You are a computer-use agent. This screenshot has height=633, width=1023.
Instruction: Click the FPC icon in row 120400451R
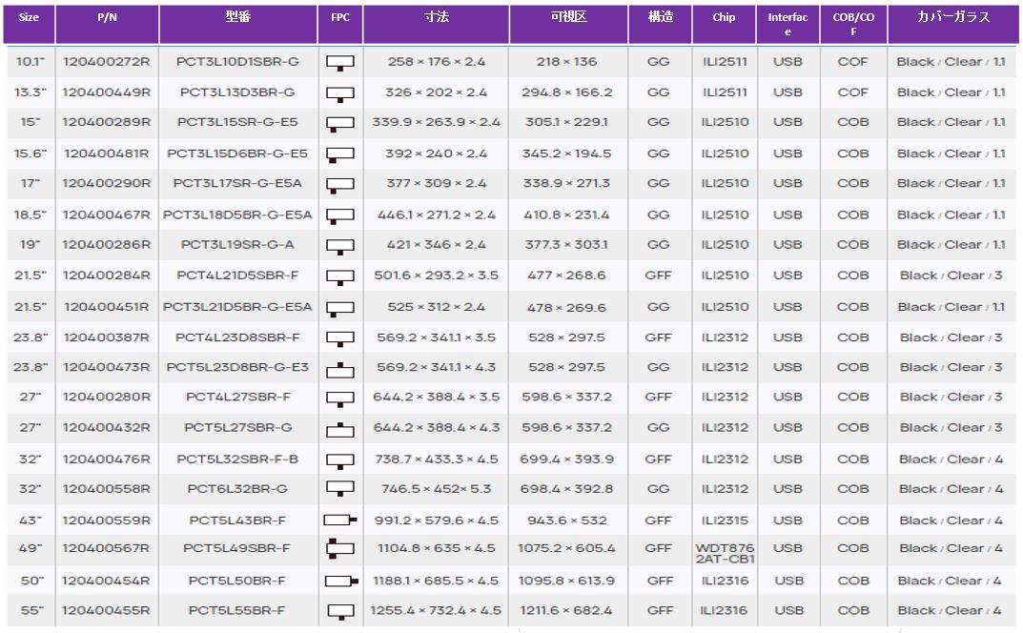pos(340,309)
